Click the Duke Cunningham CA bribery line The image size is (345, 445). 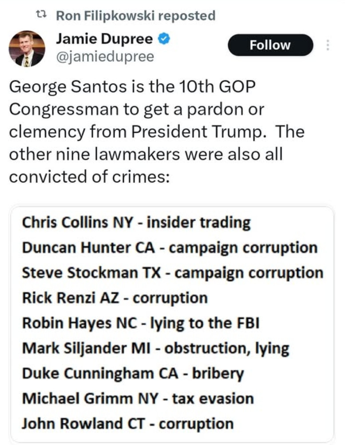tap(133, 373)
